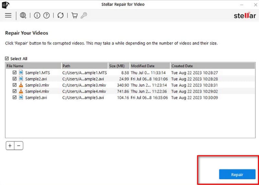Click the update refresh icon
Screen dimensions: 259x185
(x=60, y=16)
